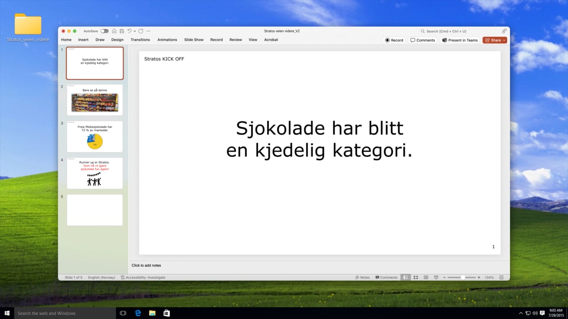The image size is (568, 319).
Task: Open the Home ribbon tab
Action: (x=66, y=40)
